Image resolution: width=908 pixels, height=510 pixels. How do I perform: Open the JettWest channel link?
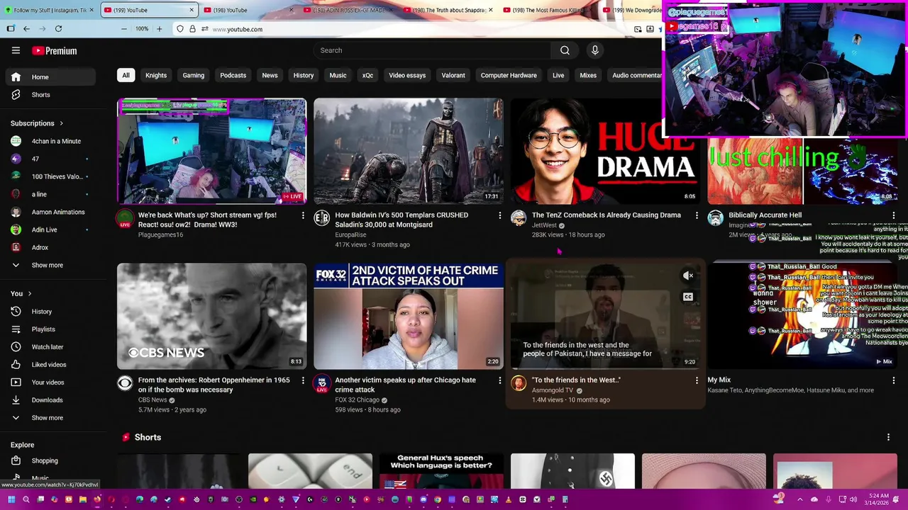coord(544,225)
